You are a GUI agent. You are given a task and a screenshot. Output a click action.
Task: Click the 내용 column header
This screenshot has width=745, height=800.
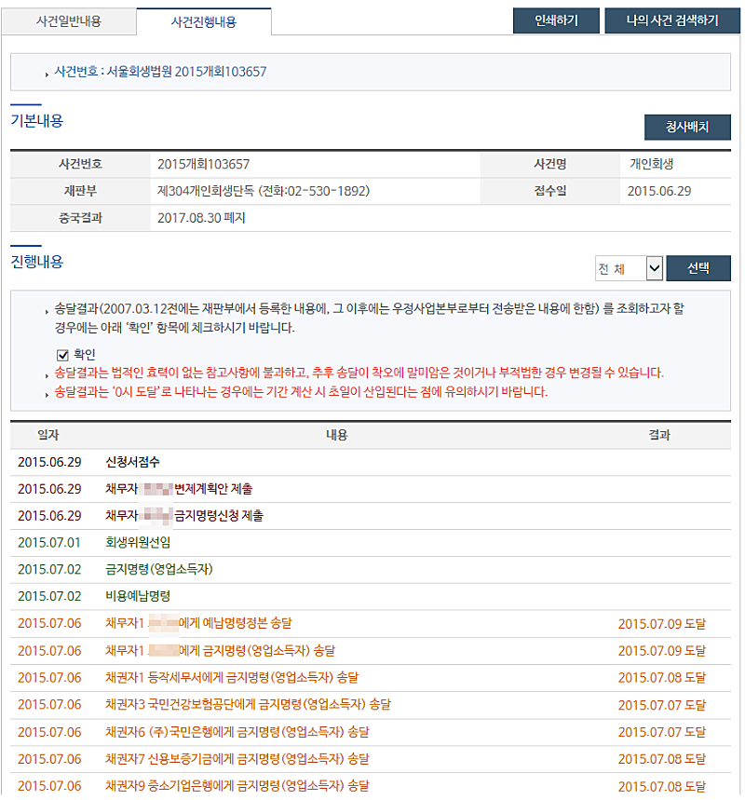pyautogui.click(x=337, y=435)
